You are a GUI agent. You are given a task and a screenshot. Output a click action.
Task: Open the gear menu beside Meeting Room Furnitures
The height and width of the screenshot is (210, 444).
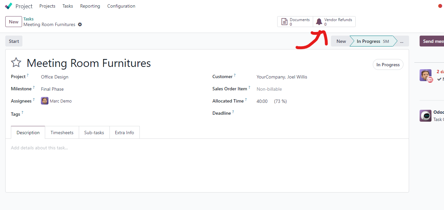(x=80, y=24)
